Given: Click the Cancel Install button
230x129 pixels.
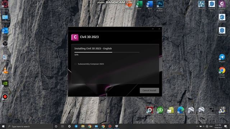Looking at the screenshot, I should [149, 90].
